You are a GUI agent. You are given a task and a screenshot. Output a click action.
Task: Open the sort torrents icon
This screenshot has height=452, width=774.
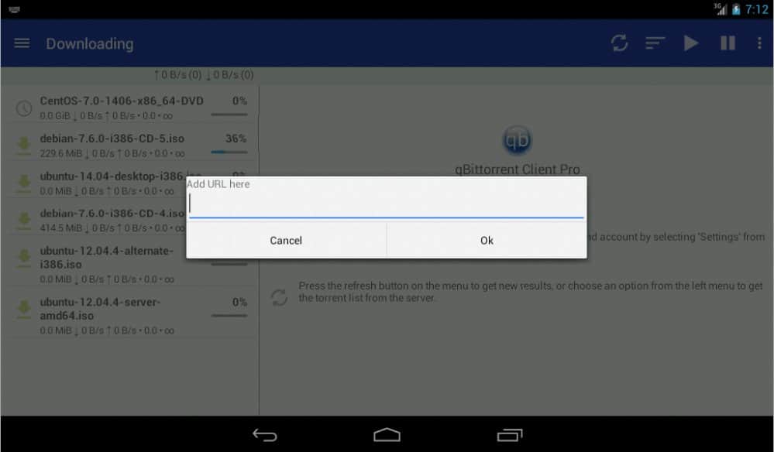655,43
